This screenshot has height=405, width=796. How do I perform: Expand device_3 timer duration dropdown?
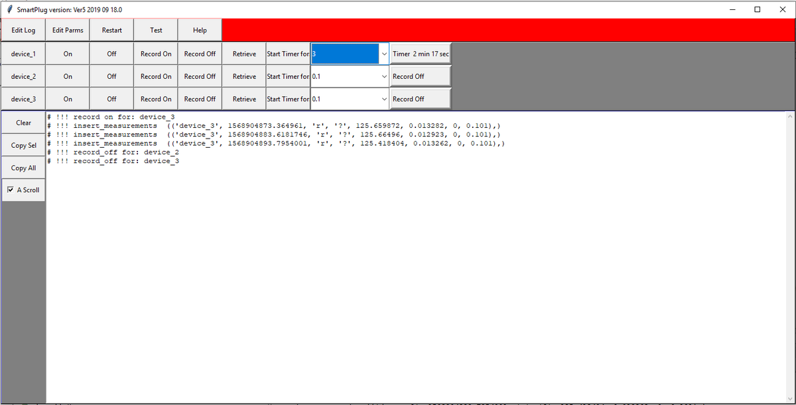383,99
